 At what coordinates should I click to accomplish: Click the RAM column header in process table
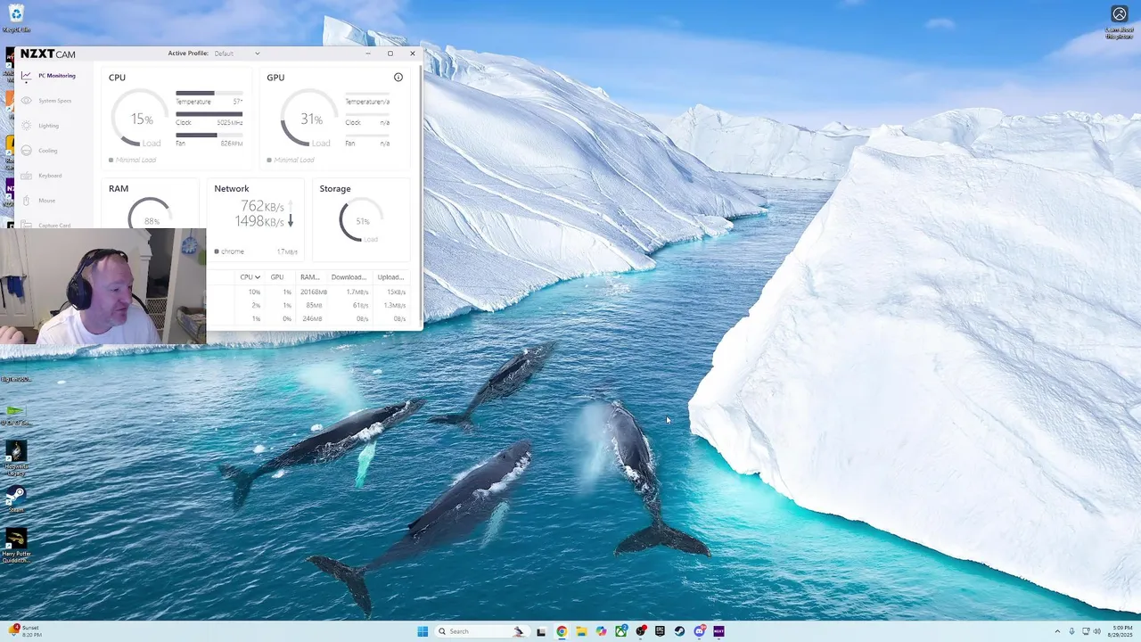pos(309,277)
